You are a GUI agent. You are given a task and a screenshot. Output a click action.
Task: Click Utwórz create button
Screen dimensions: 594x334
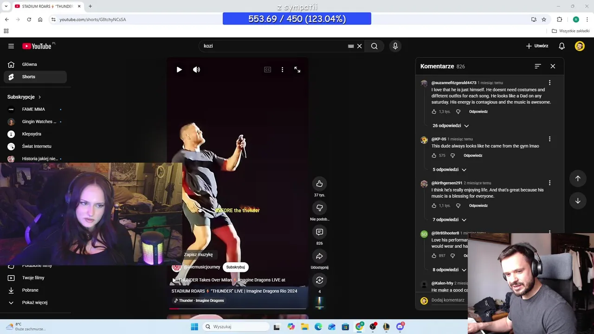(x=537, y=46)
